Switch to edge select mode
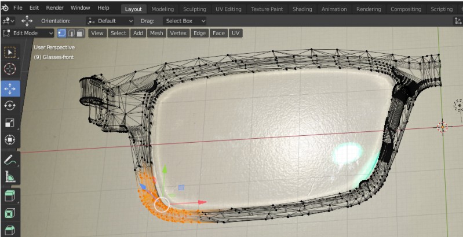This screenshot has height=237, width=463. pyautogui.click(x=71, y=33)
